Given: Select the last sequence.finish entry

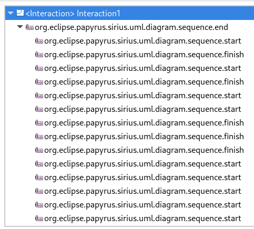Looking at the screenshot, I should pyautogui.click(x=144, y=150).
